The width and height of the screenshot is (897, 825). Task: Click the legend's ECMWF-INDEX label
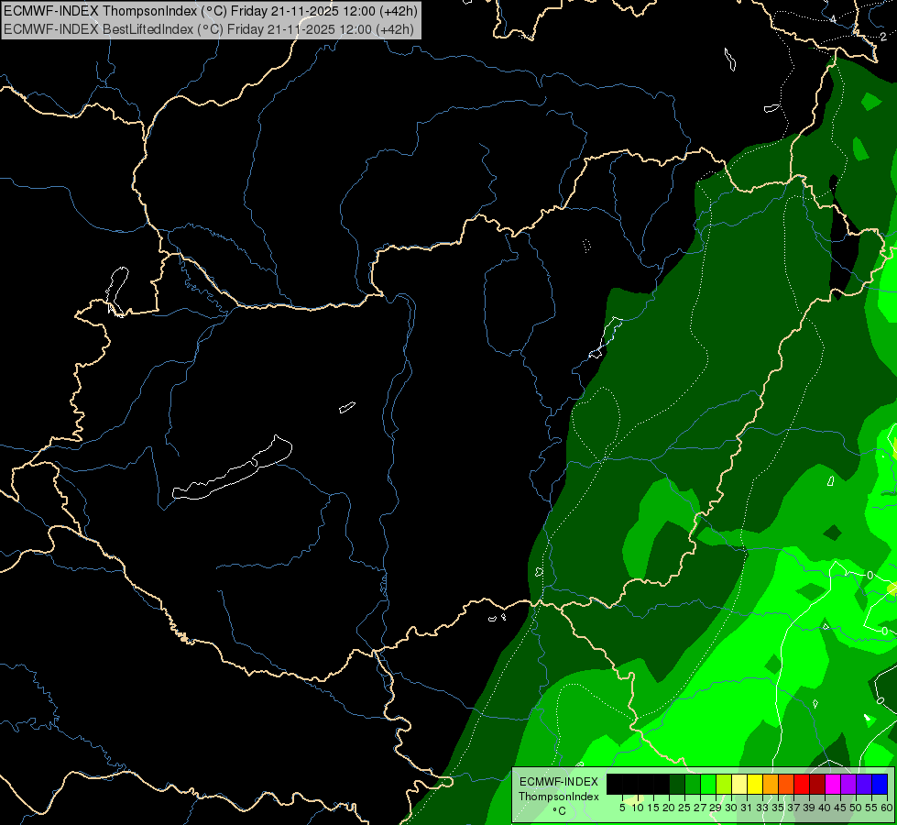click(559, 782)
